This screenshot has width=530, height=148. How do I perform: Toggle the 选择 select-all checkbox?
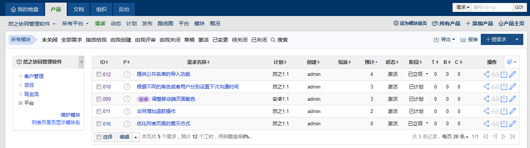tap(99, 137)
